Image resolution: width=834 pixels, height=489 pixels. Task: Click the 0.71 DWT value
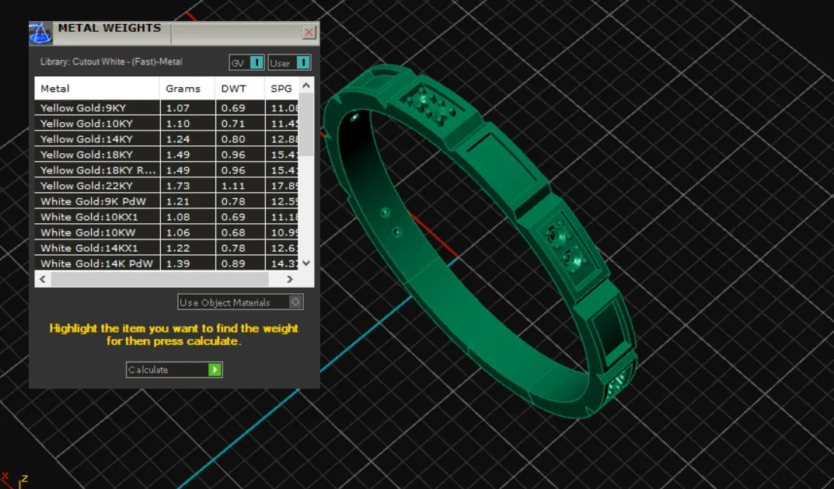[233, 124]
